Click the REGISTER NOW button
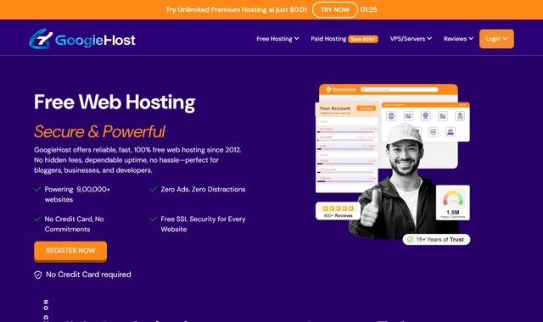The image size is (543, 322). 70,251
